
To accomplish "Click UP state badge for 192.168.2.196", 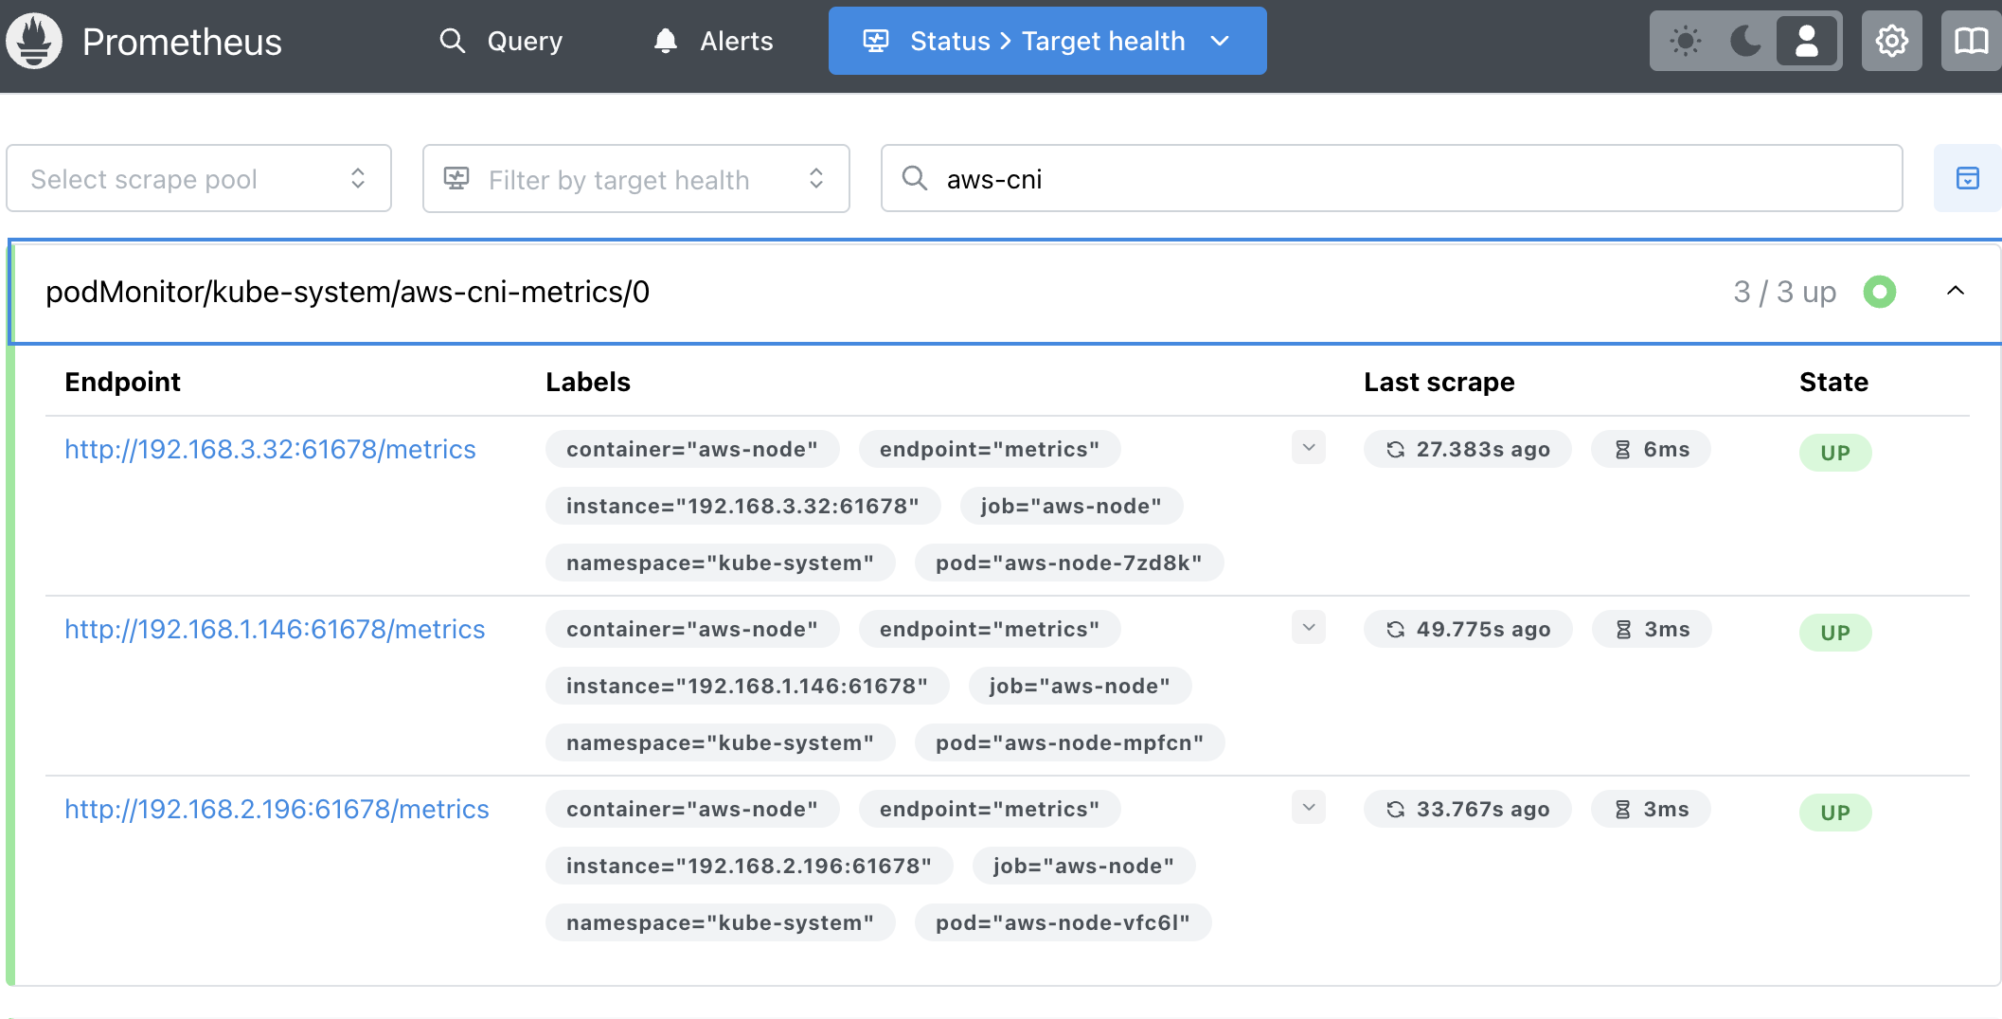I will pyautogui.click(x=1834, y=813).
